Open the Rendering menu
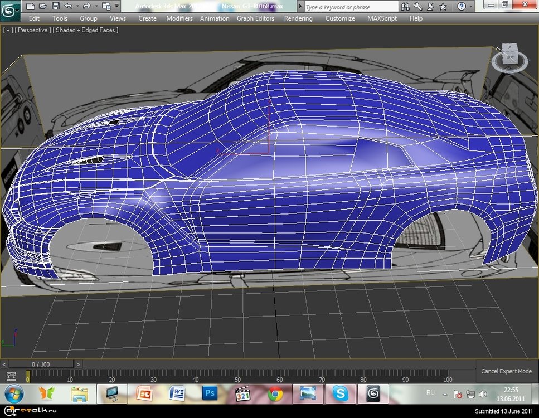This screenshot has height=418, width=539. coord(298,18)
